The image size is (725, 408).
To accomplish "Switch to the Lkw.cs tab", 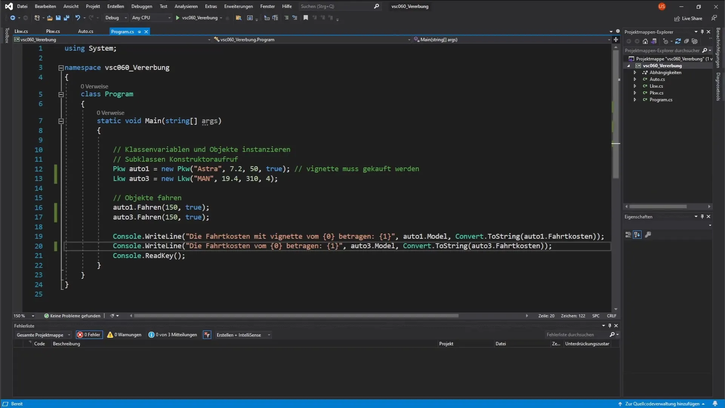I will tap(21, 31).
